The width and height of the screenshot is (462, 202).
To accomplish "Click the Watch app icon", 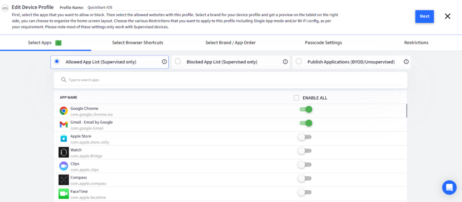I will (x=64, y=152).
